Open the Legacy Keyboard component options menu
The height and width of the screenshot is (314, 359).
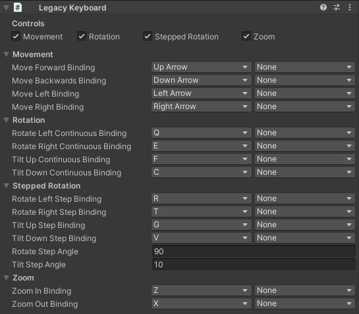click(350, 7)
